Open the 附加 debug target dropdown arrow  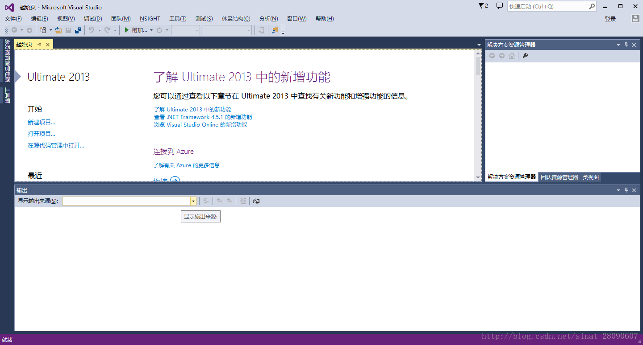151,30
